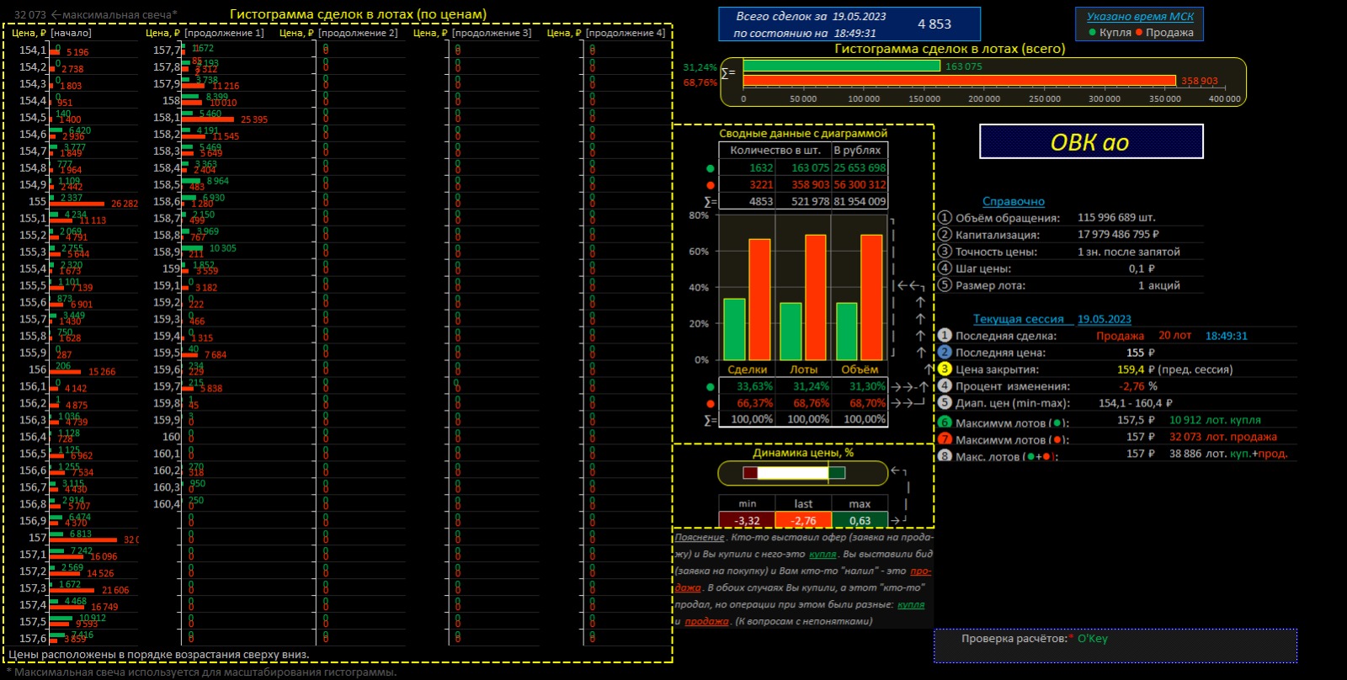The width and height of the screenshot is (1347, 680).
Task: Click the yellow circle 3 beside Цена закрытия
Action: (x=945, y=369)
